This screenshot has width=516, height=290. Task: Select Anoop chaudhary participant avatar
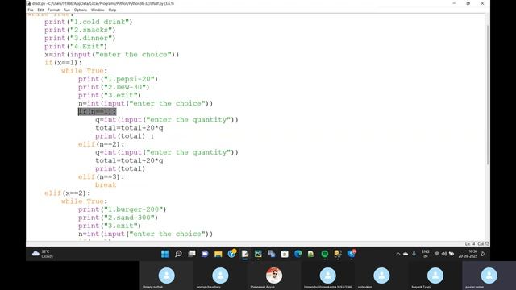[x=220, y=275]
